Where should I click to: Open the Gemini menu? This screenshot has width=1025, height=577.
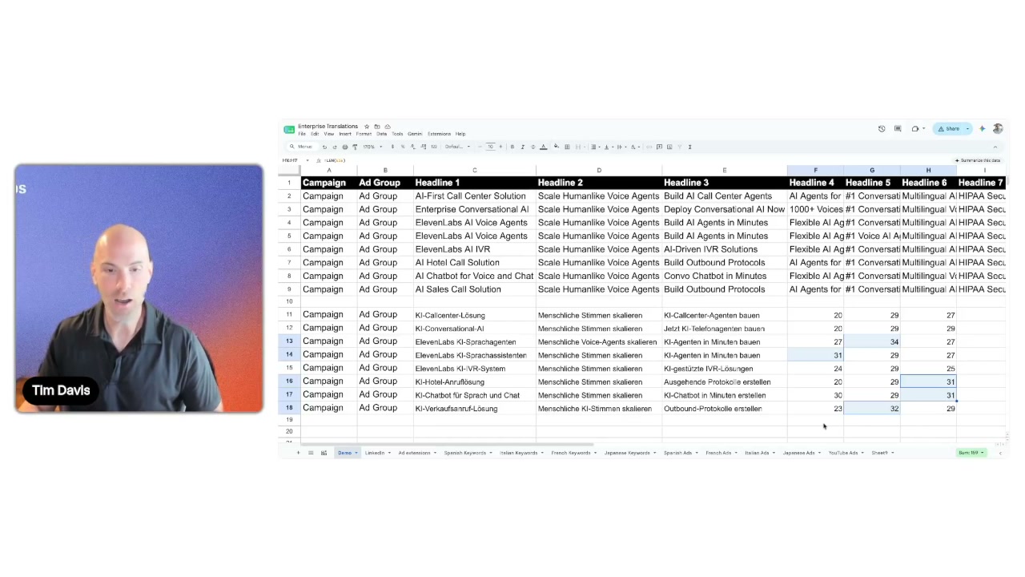pos(415,134)
